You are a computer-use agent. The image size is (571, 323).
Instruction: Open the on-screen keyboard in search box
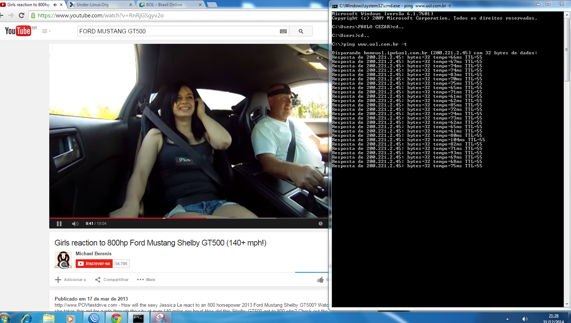(283, 32)
